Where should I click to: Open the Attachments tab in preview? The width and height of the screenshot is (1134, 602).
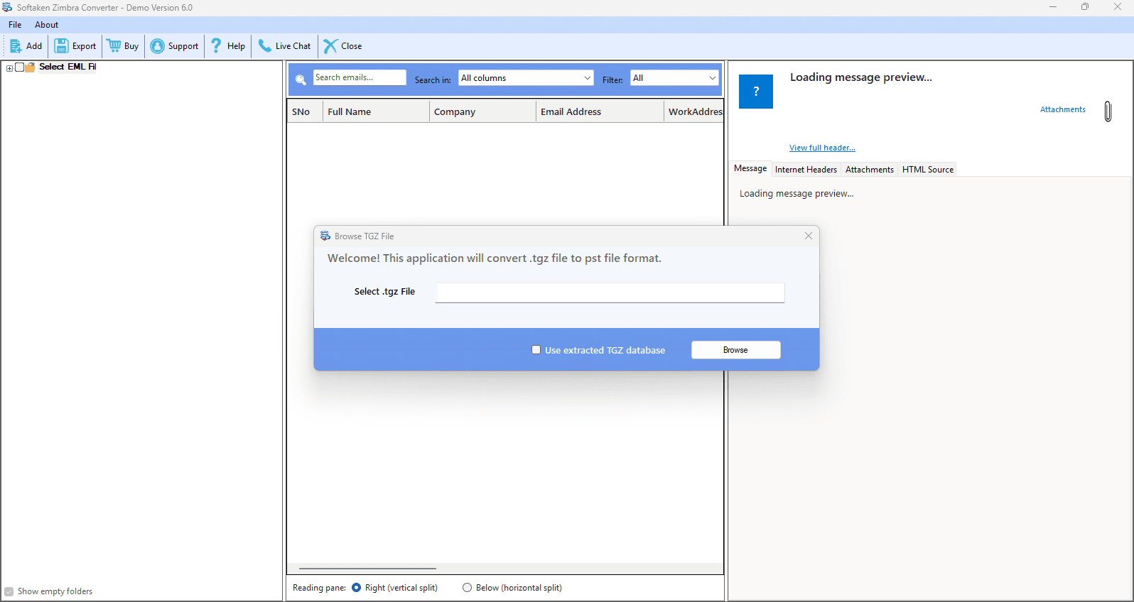pos(870,170)
